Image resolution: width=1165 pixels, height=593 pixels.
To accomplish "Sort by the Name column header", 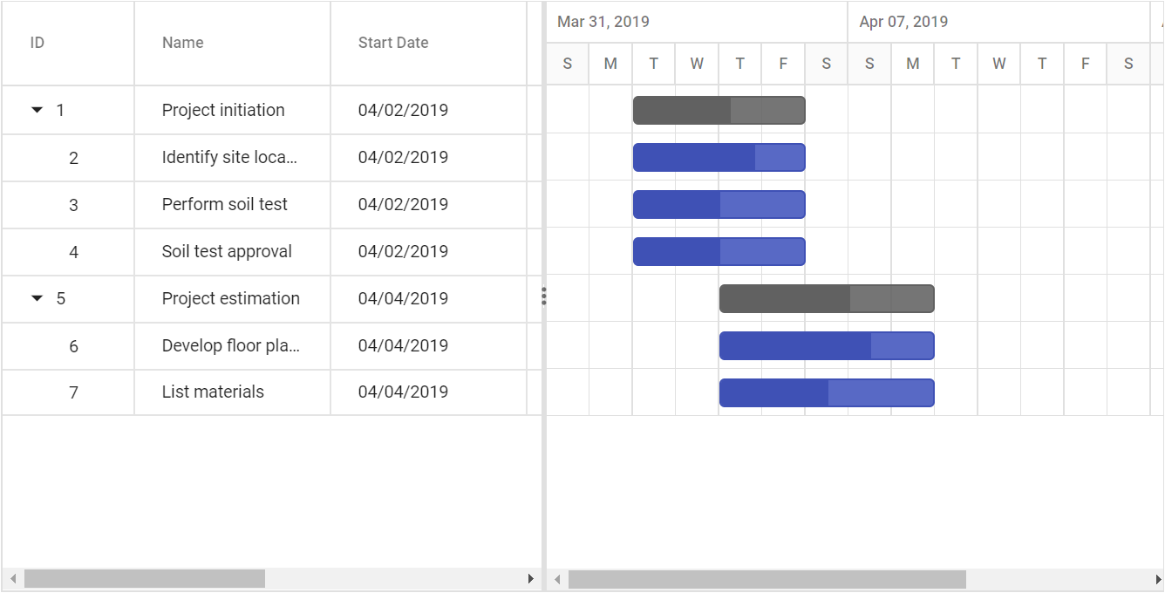I will coord(233,43).
